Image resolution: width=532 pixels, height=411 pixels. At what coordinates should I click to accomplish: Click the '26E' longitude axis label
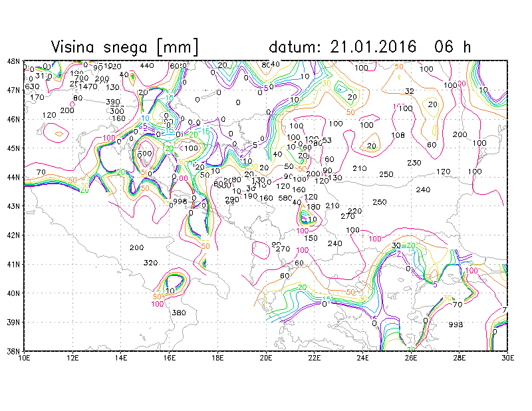pos(411,358)
